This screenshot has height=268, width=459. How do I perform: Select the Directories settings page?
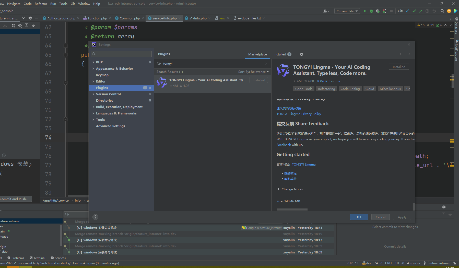pos(105,100)
